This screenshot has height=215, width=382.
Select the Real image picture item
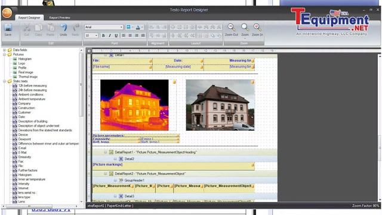pyautogui.click(x=25, y=72)
